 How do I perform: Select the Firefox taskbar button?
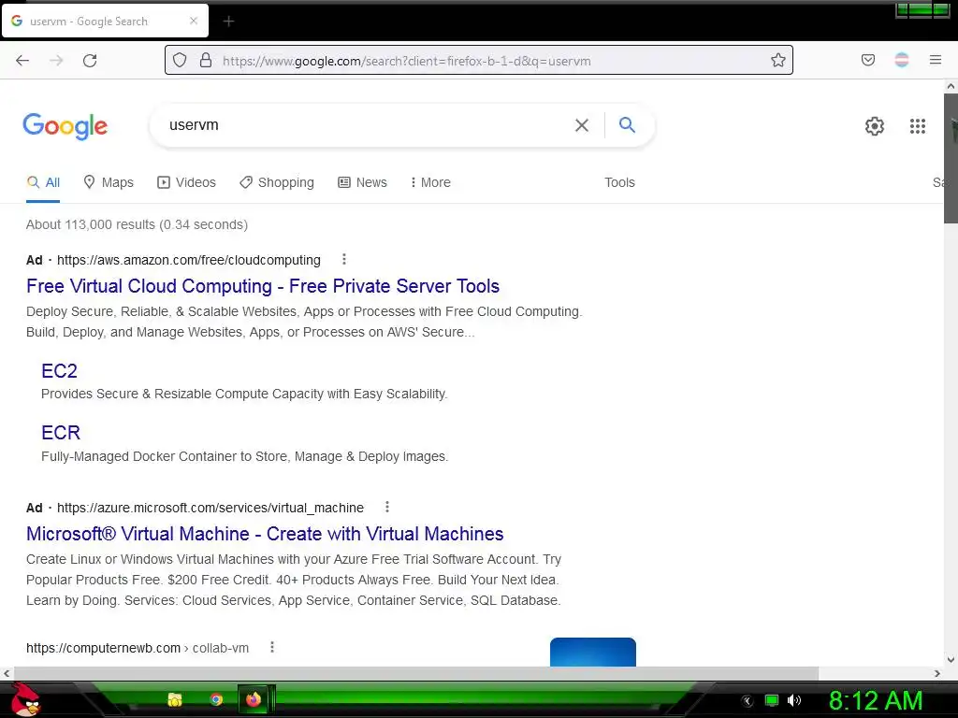254,699
